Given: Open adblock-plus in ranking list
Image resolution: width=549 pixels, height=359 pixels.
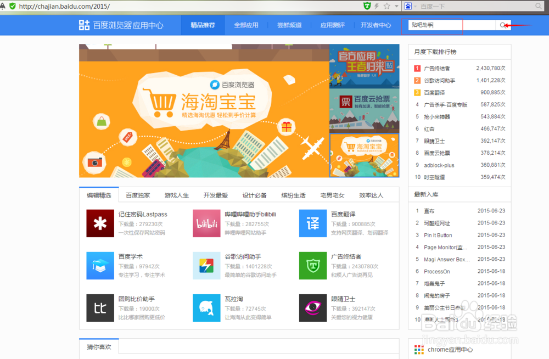Looking at the screenshot, I should pos(439,165).
